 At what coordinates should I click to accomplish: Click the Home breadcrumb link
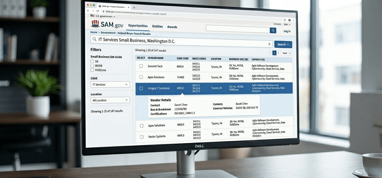pos(94,32)
